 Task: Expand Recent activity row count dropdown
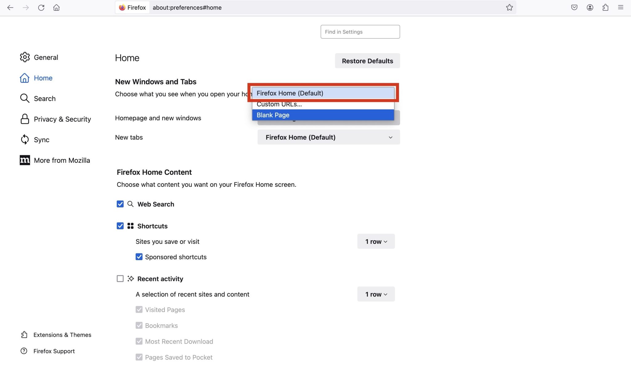pos(376,294)
